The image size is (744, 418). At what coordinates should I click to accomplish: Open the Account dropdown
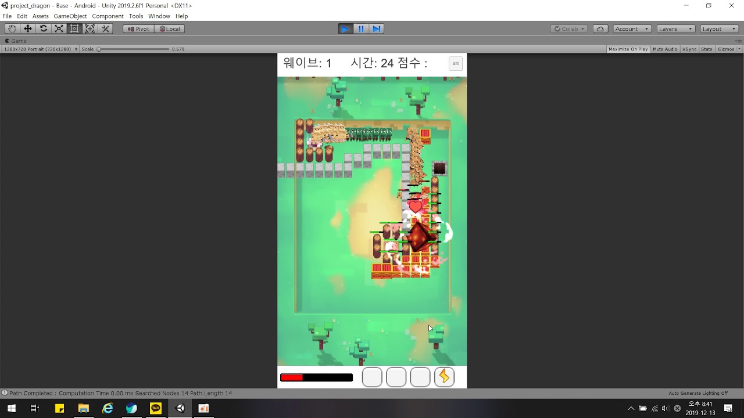[x=632, y=28]
